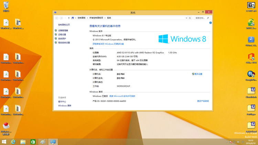
Task: Open the WiseBoot file with green arrow
Action: click(x=6, y=24)
